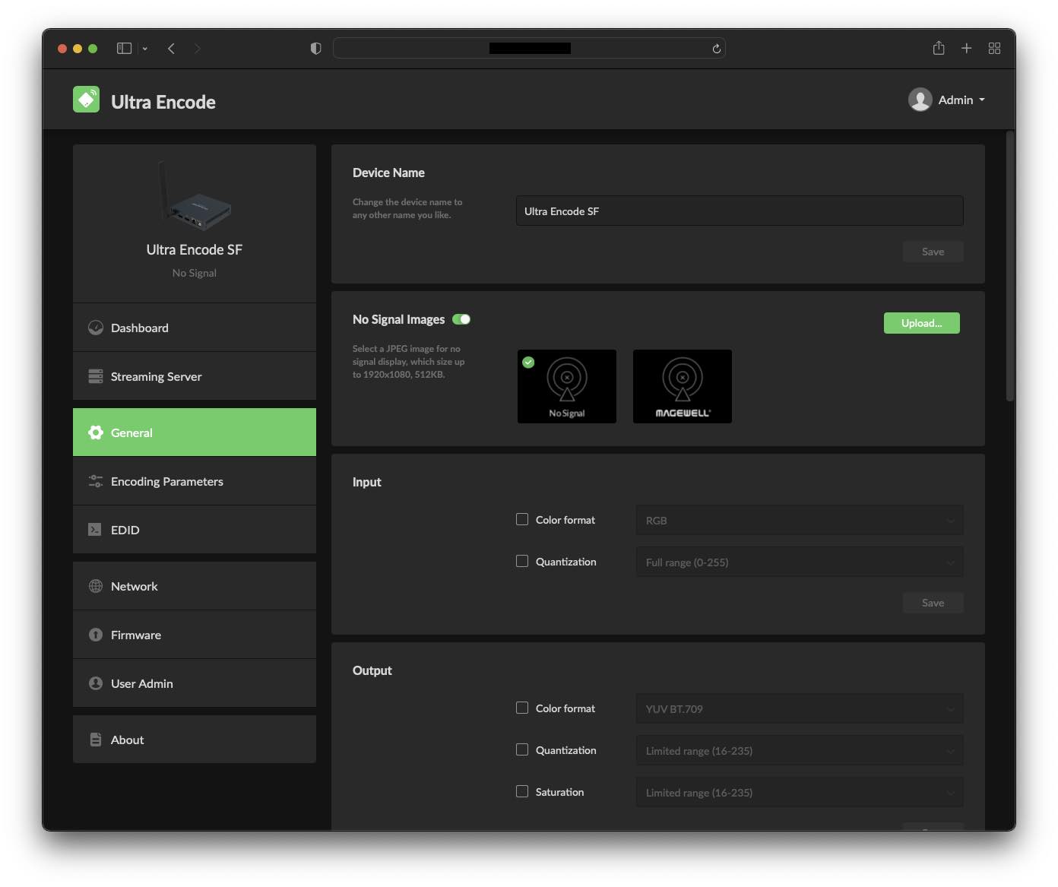Click the page vertical scrollbar

1010,266
